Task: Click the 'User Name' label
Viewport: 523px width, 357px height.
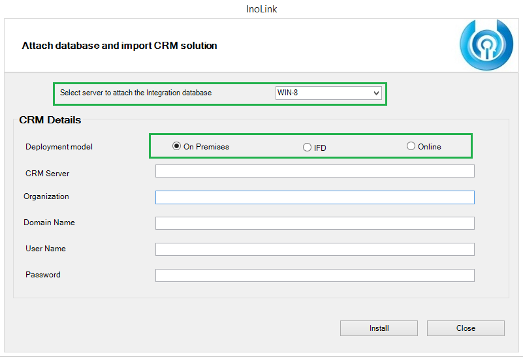Action: [x=46, y=249]
